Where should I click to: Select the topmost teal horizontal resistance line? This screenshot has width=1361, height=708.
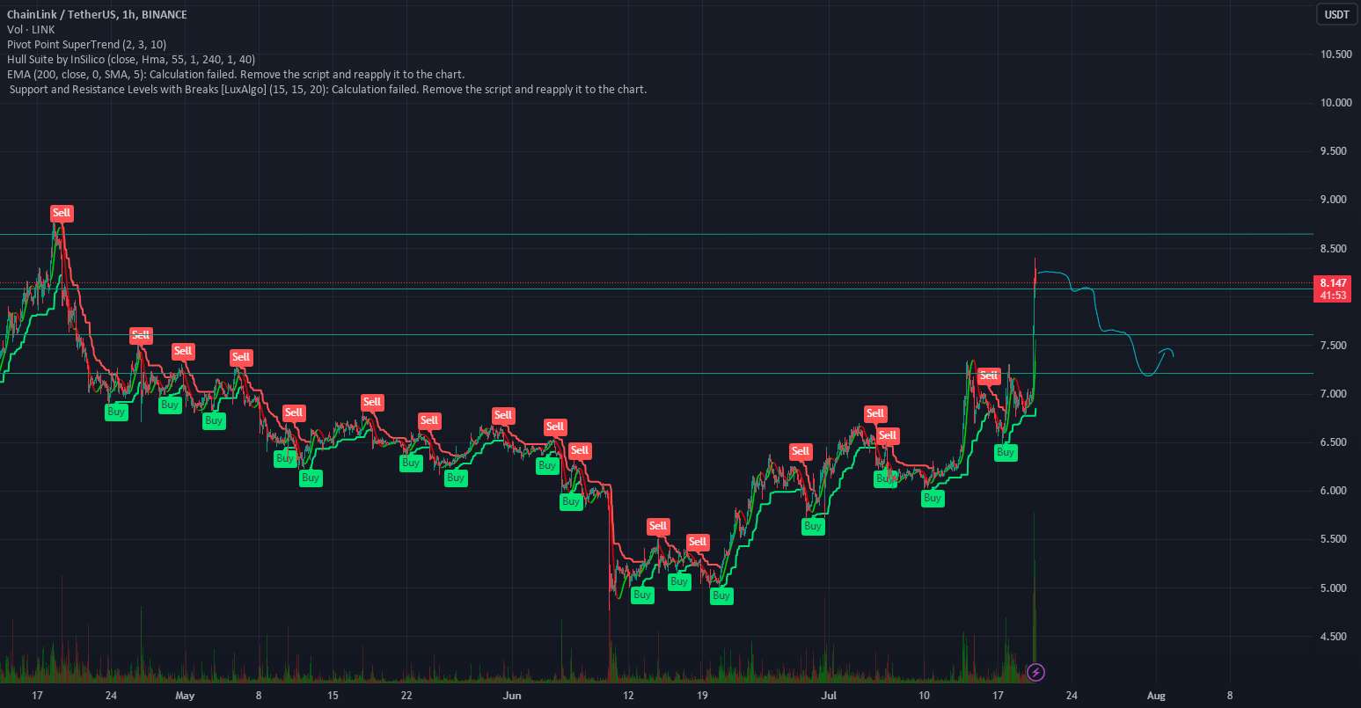[x=655, y=234]
